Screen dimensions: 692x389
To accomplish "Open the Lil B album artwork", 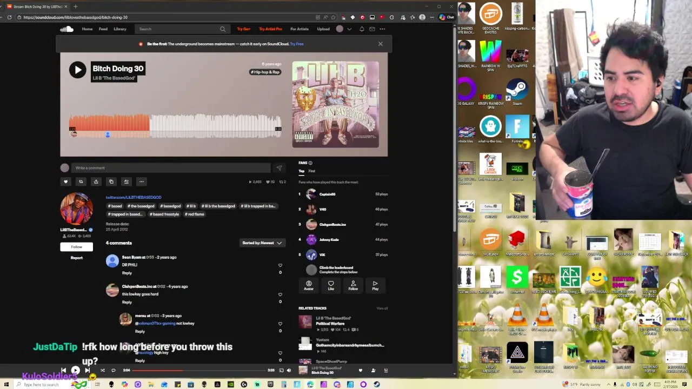I will click(x=336, y=104).
